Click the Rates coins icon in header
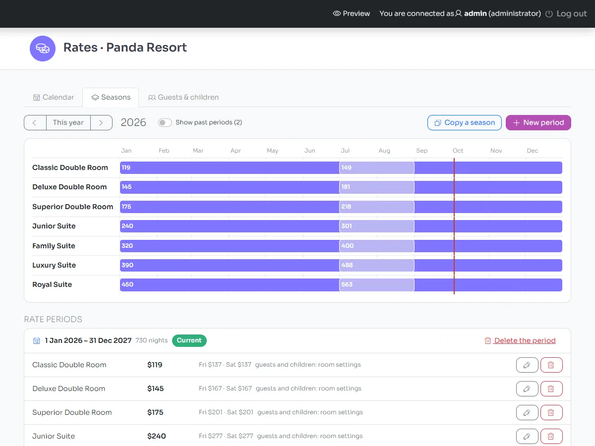Screen dimensions: 595x446 point(43,49)
